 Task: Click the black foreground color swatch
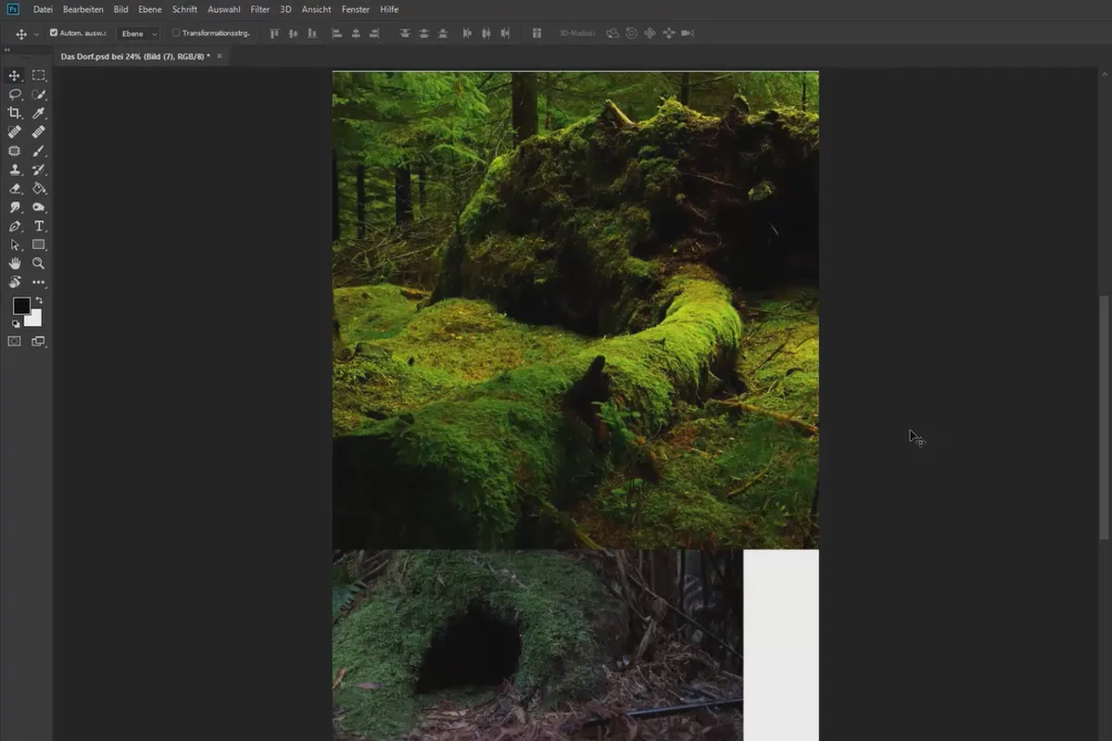pyautogui.click(x=20, y=307)
